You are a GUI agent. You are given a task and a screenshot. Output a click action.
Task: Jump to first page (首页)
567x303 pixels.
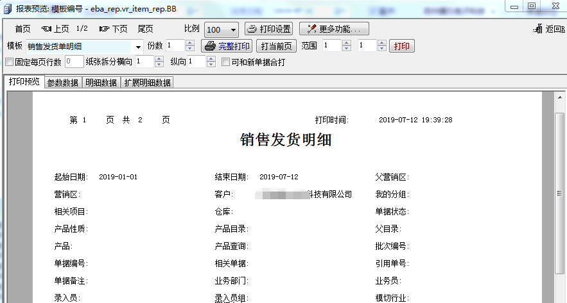pyautogui.click(x=22, y=29)
